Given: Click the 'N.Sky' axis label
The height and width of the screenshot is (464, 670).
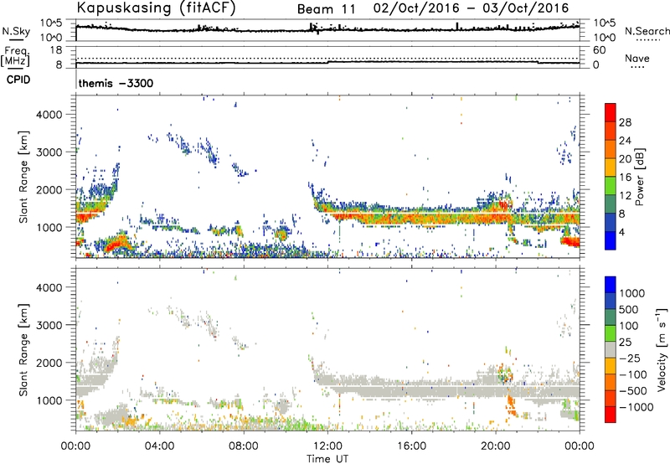Looking at the screenshot, I should coord(16,31).
